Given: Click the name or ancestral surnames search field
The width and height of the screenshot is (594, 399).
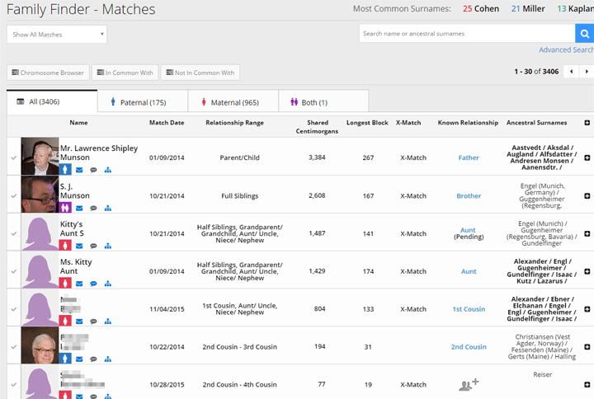Looking at the screenshot, I should tap(467, 34).
